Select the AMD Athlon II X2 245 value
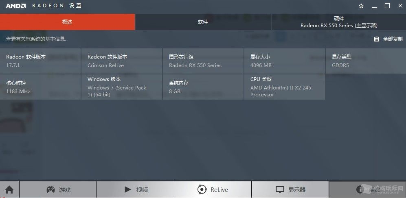Viewport: 406px width, 198px height. [x=281, y=91]
